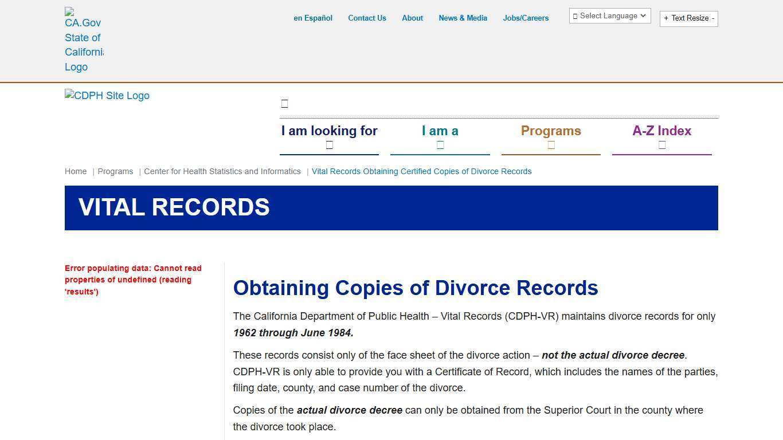The width and height of the screenshot is (783, 440).
Task: Click the Text Resize control
Action: point(688,18)
